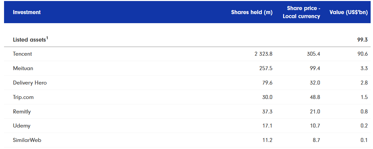Click the Investment column header
This screenshot has width=373, height=149.
27,12
